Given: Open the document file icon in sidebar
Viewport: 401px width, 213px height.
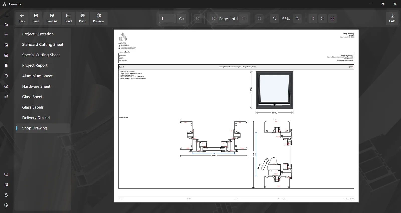Looking at the screenshot, I should 6,65.
